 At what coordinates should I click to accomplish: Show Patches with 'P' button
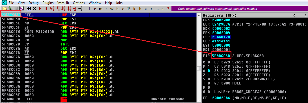pyautogui.click(x=129, y=9)
